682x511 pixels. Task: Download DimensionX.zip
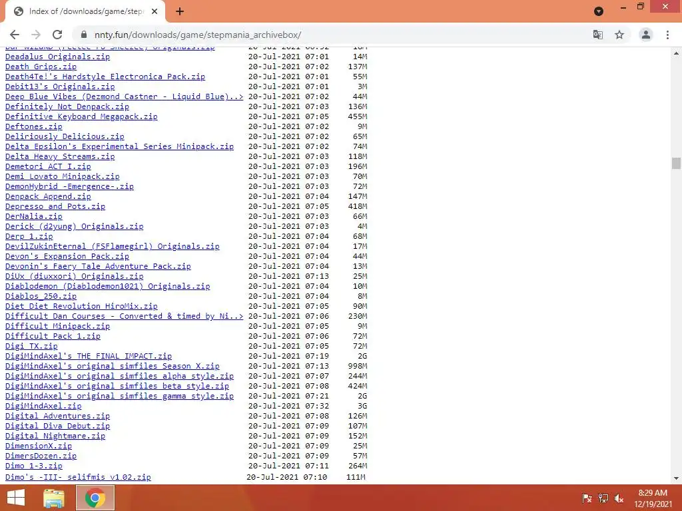coord(39,446)
